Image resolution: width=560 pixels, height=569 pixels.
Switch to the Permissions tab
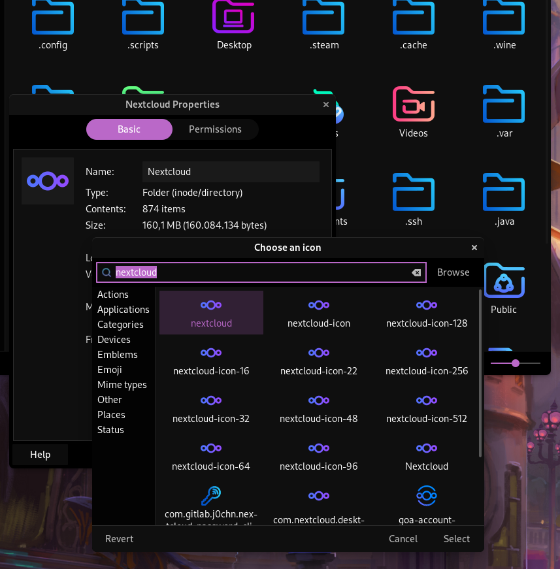[x=215, y=129]
